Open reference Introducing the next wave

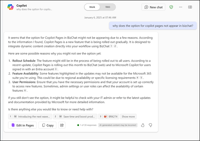pos(30,116)
